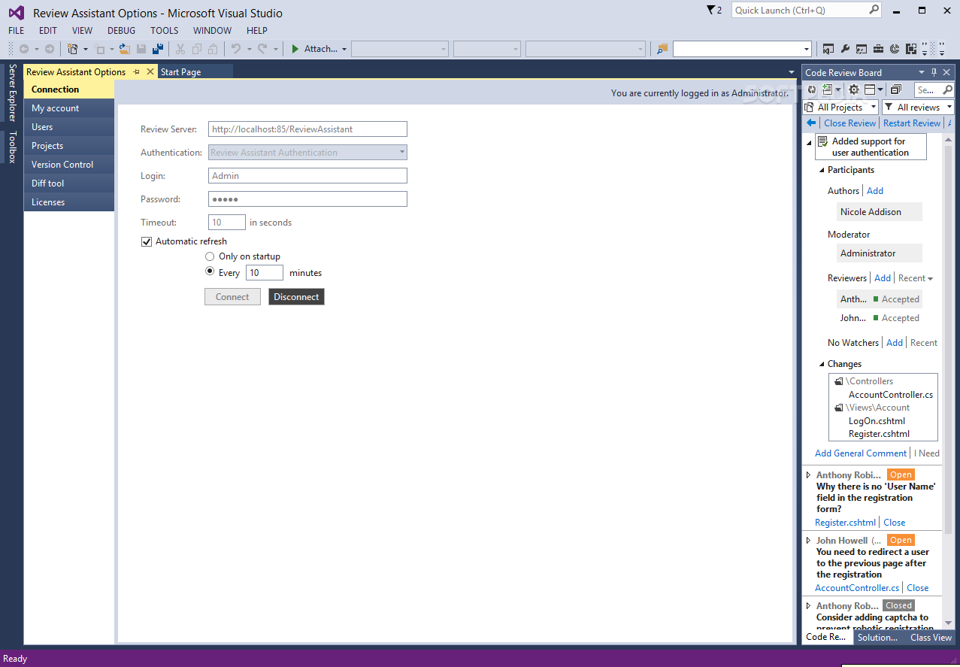Pin the Review Assistant Options tab

[x=137, y=71]
